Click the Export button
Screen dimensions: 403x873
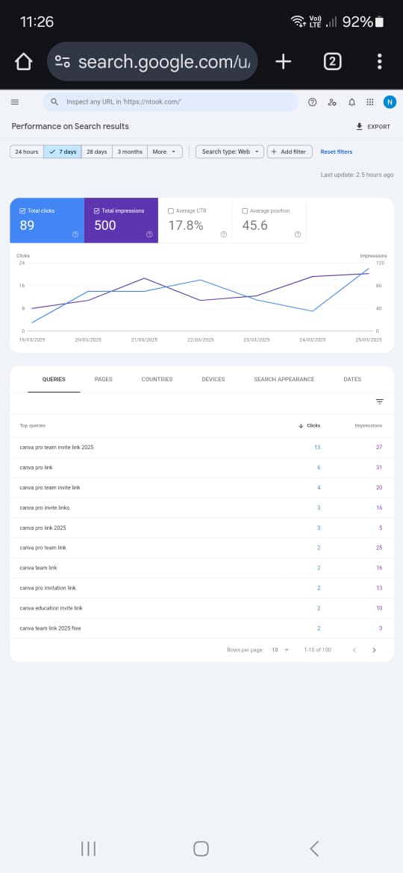(373, 126)
